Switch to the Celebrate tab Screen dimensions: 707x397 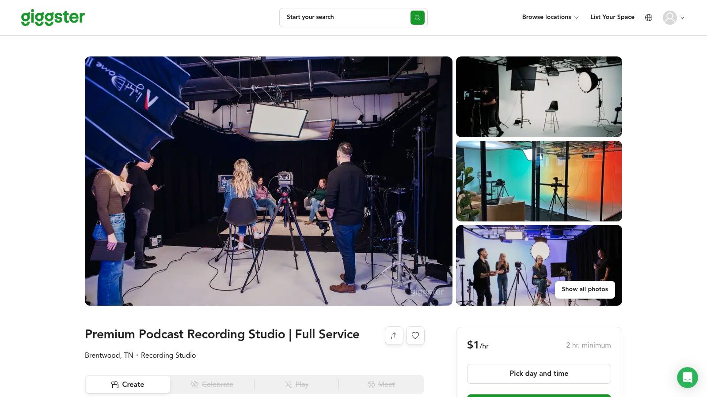pyautogui.click(x=212, y=385)
